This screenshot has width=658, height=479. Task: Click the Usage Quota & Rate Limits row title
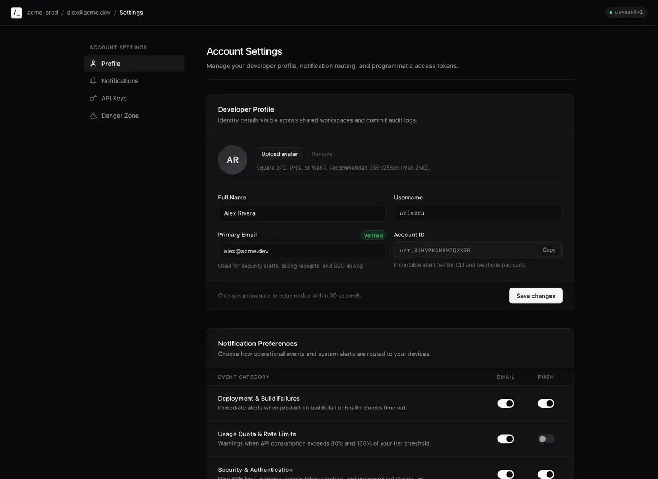257,434
